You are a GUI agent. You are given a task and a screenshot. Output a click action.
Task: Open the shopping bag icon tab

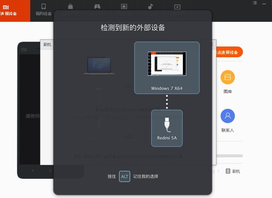coord(70,7)
